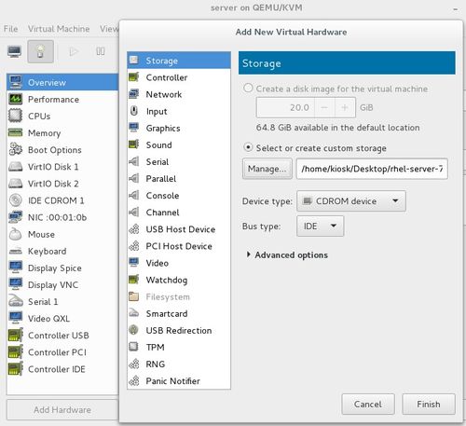This screenshot has width=466, height=426.
Task: Click the Manage... storage button
Action: [267, 169]
